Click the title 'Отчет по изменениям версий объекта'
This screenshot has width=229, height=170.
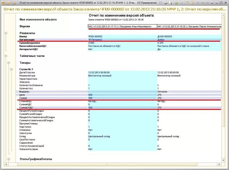(121, 15)
